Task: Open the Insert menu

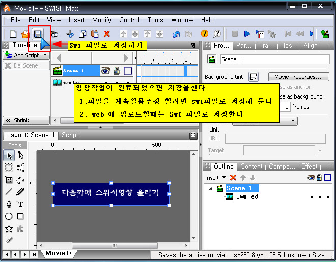Action: click(76, 20)
